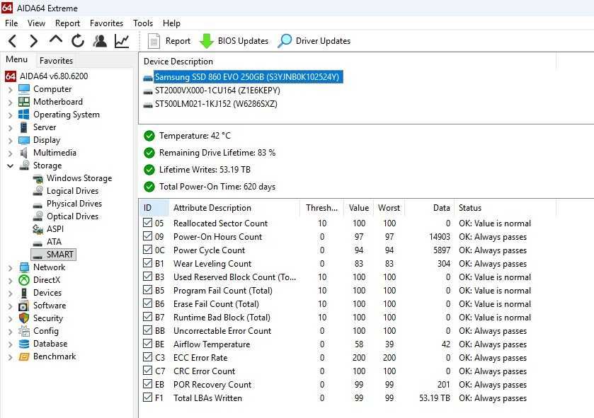594x418 pixels.
Task: Open the Tools menu
Action: [143, 23]
